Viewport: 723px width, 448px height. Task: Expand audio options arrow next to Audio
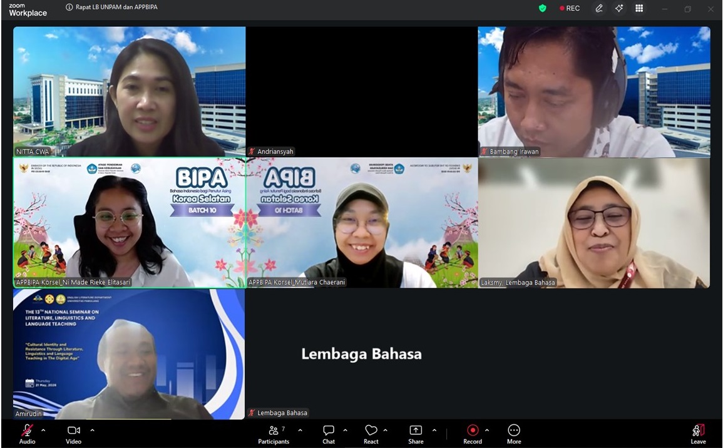click(x=43, y=430)
